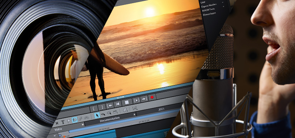Open the Video tab

click(x=58, y=129)
